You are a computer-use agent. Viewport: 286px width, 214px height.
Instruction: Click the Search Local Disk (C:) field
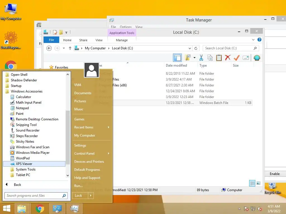coord(231,48)
